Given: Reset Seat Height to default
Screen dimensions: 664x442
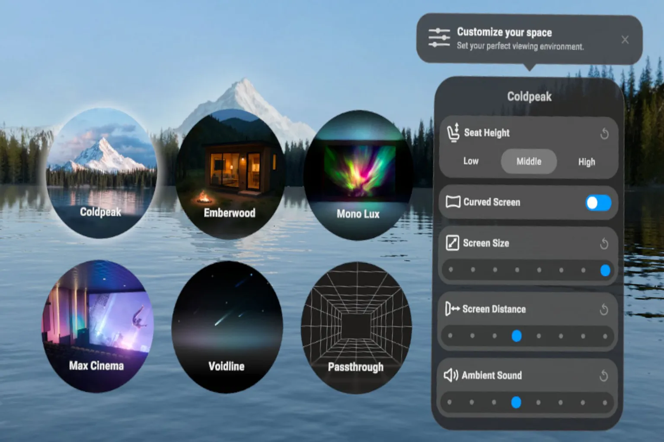Looking at the screenshot, I should pyautogui.click(x=604, y=134).
